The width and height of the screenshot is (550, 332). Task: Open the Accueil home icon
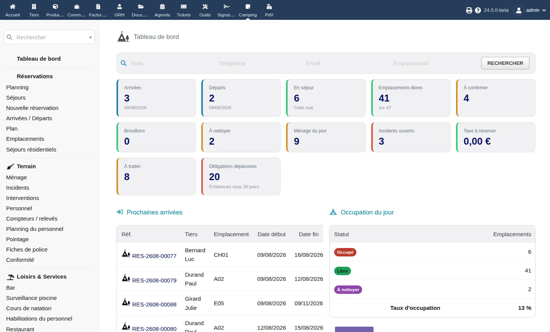tap(13, 6)
